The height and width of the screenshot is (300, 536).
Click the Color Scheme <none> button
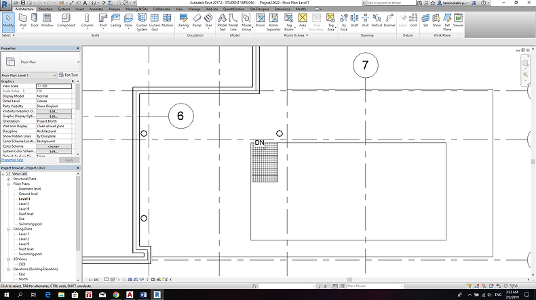(x=54, y=146)
